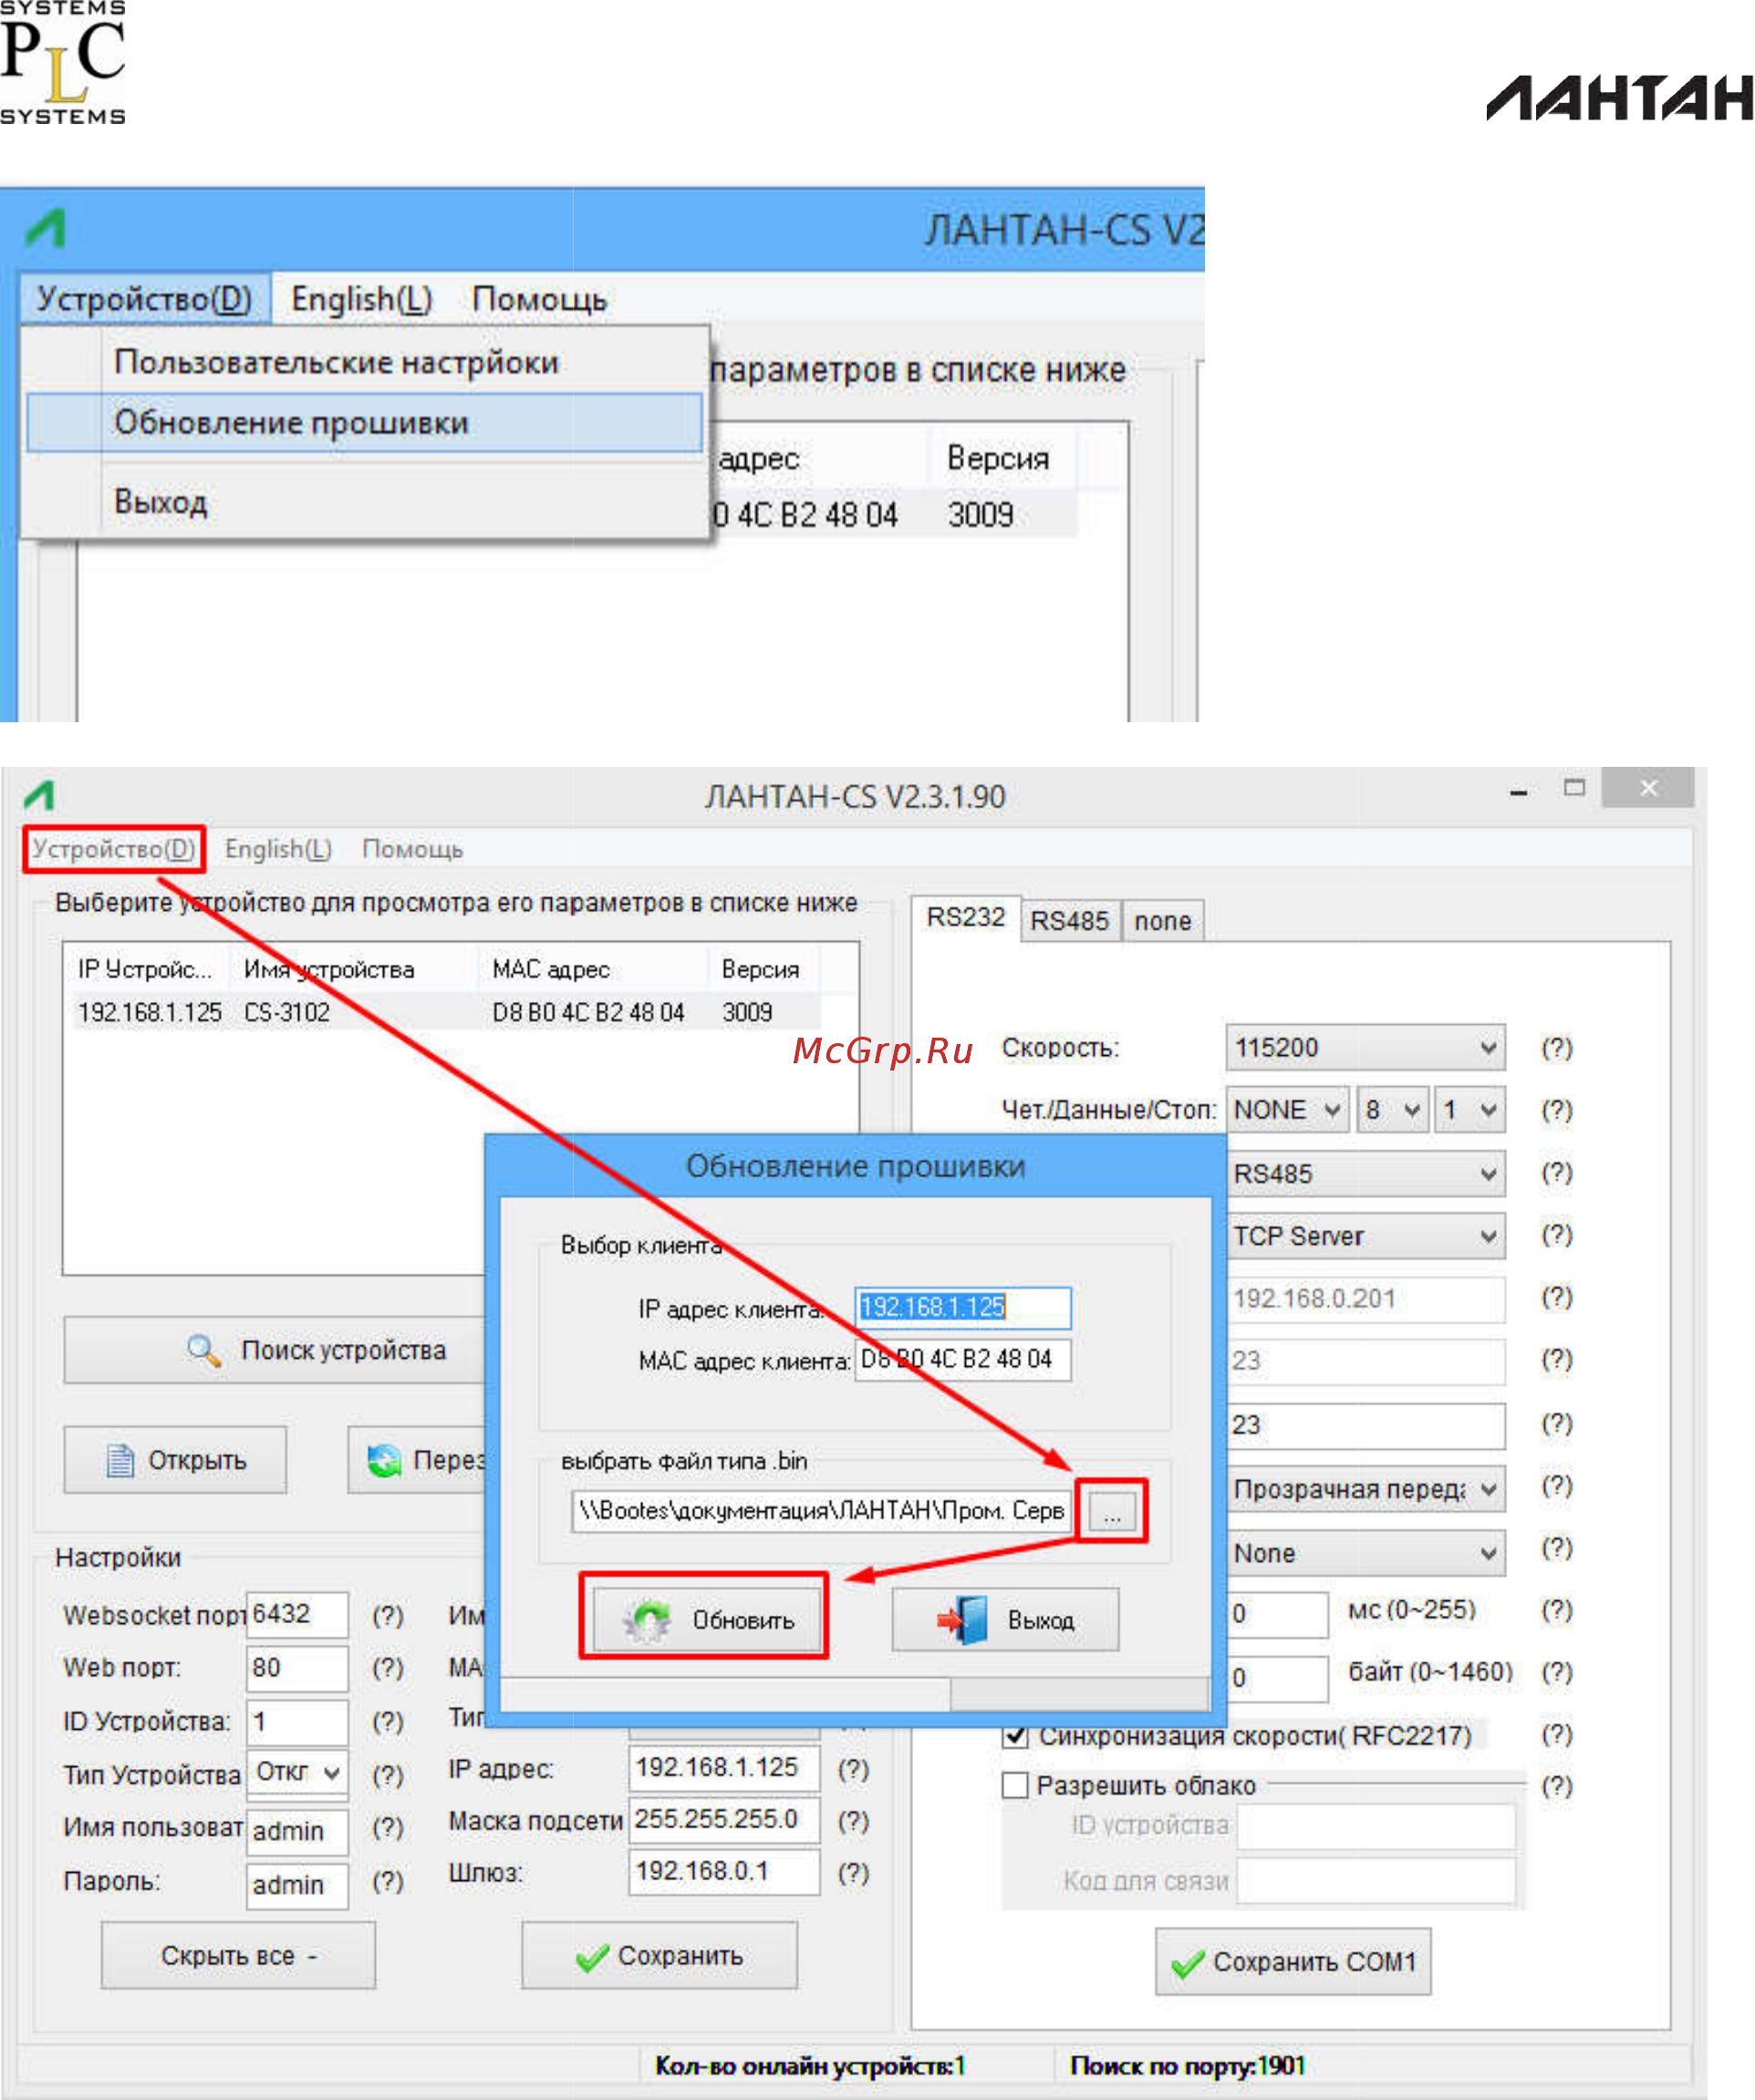Click the help (?) next to Web порт
This screenshot has width=1755, height=2100.
click(x=389, y=1668)
